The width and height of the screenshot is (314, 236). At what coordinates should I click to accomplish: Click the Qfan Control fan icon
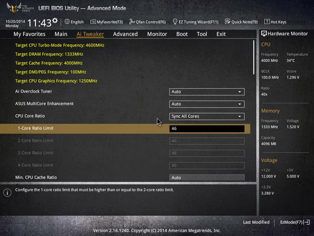132,22
